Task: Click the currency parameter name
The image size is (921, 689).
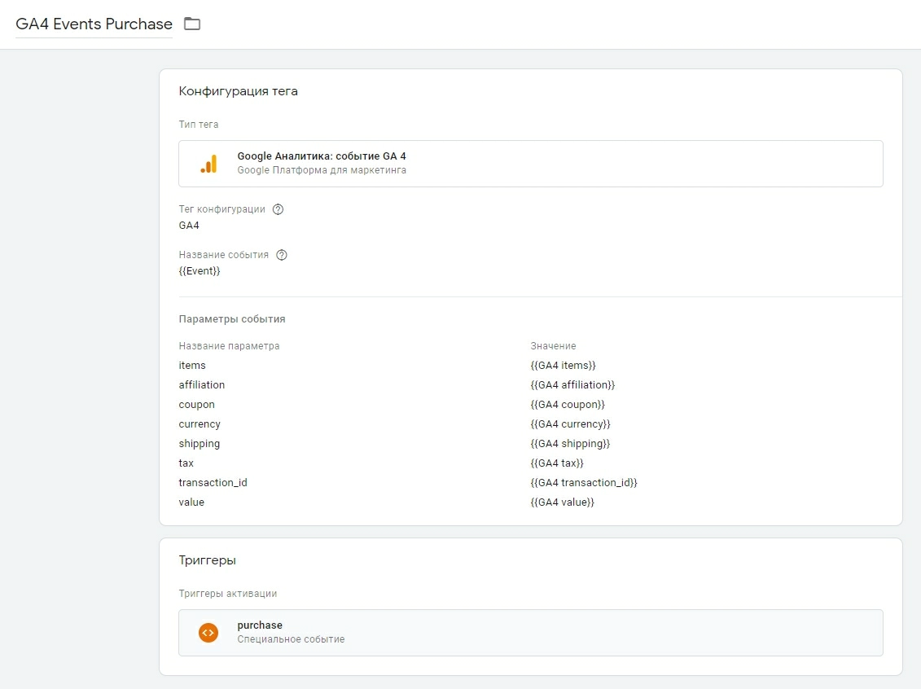Action: pos(200,424)
